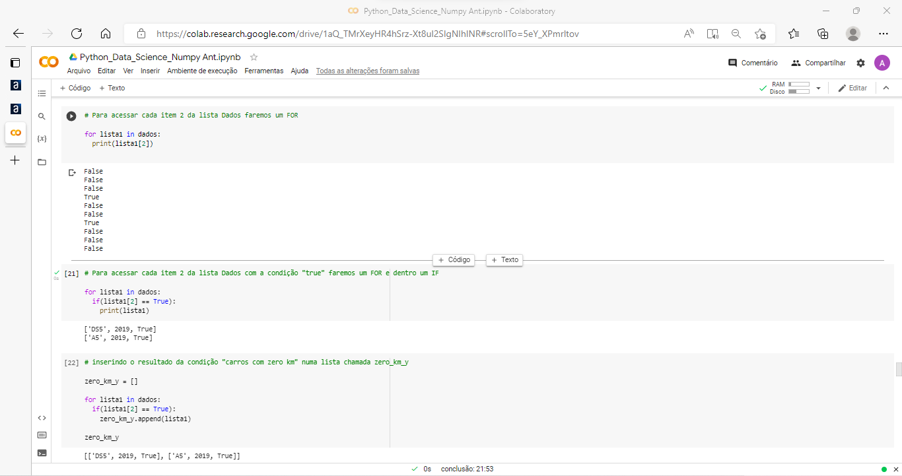The width and height of the screenshot is (902, 476).
Task: Collapse the header with chevron
Action: (x=885, y=88)
